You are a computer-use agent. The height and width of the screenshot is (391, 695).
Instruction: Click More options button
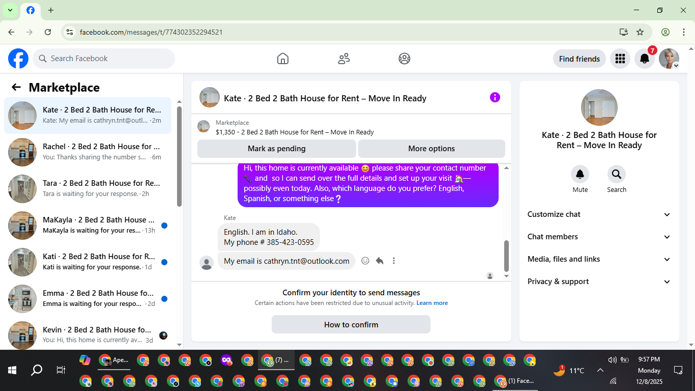coord(431,149)
